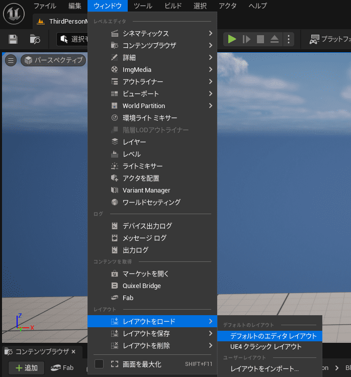The height and width of the screenshot is (377, 351).
Task: Click the Unreal Engine logo icon
Action: [14, 14]
